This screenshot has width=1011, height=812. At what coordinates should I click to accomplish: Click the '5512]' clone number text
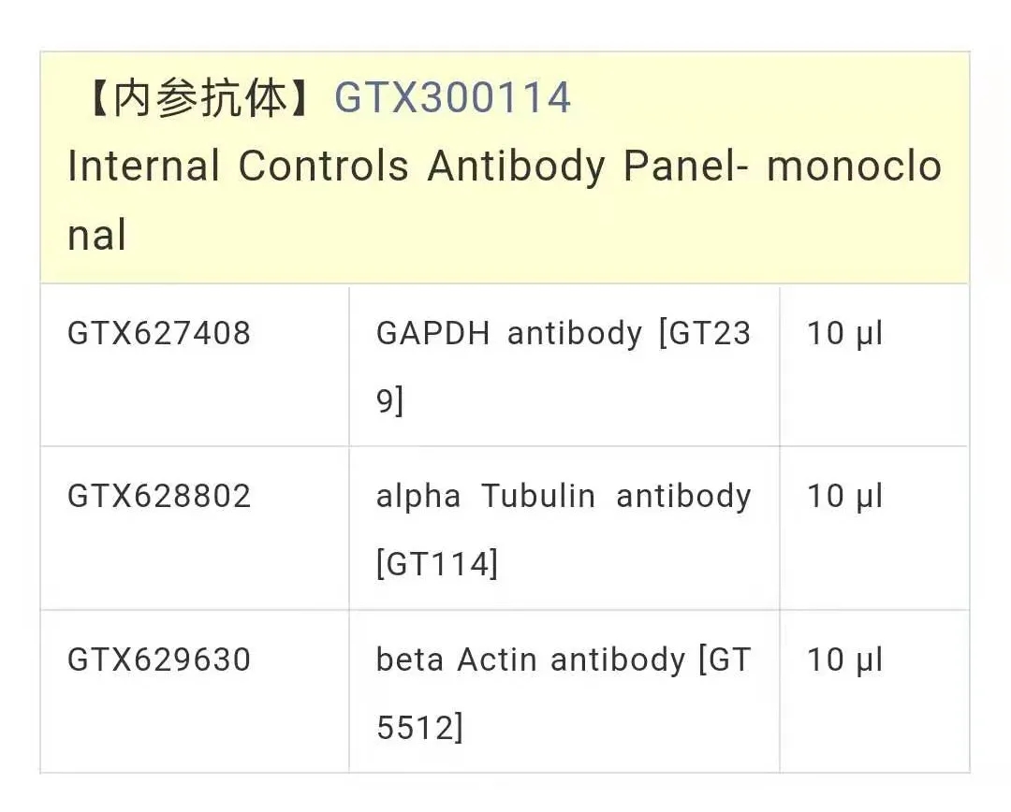tap(419, 728)
